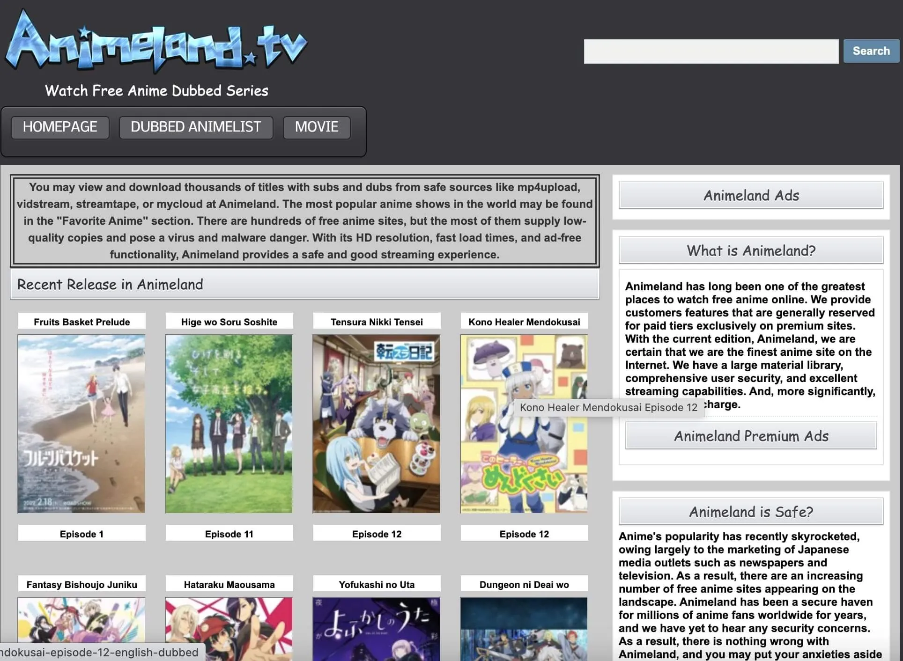Click the Search button icon

coord(872,51)
